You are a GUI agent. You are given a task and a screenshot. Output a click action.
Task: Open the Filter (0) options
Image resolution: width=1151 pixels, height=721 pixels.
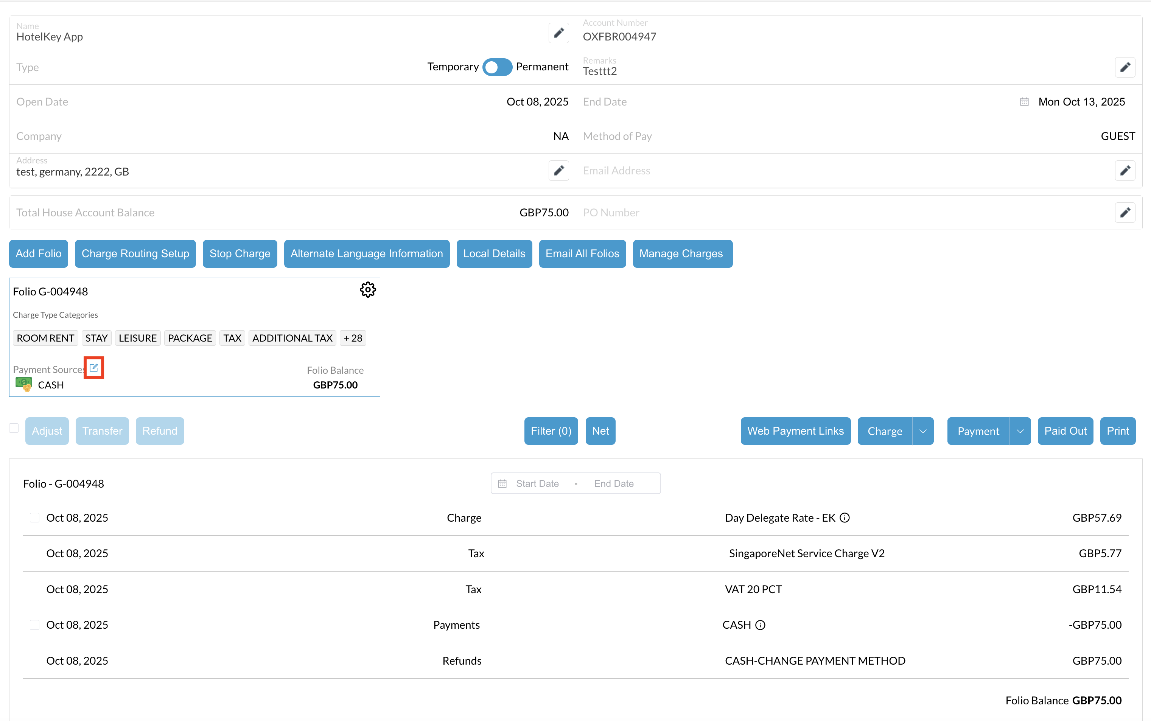pyautogui.click(x=551, y=431)
